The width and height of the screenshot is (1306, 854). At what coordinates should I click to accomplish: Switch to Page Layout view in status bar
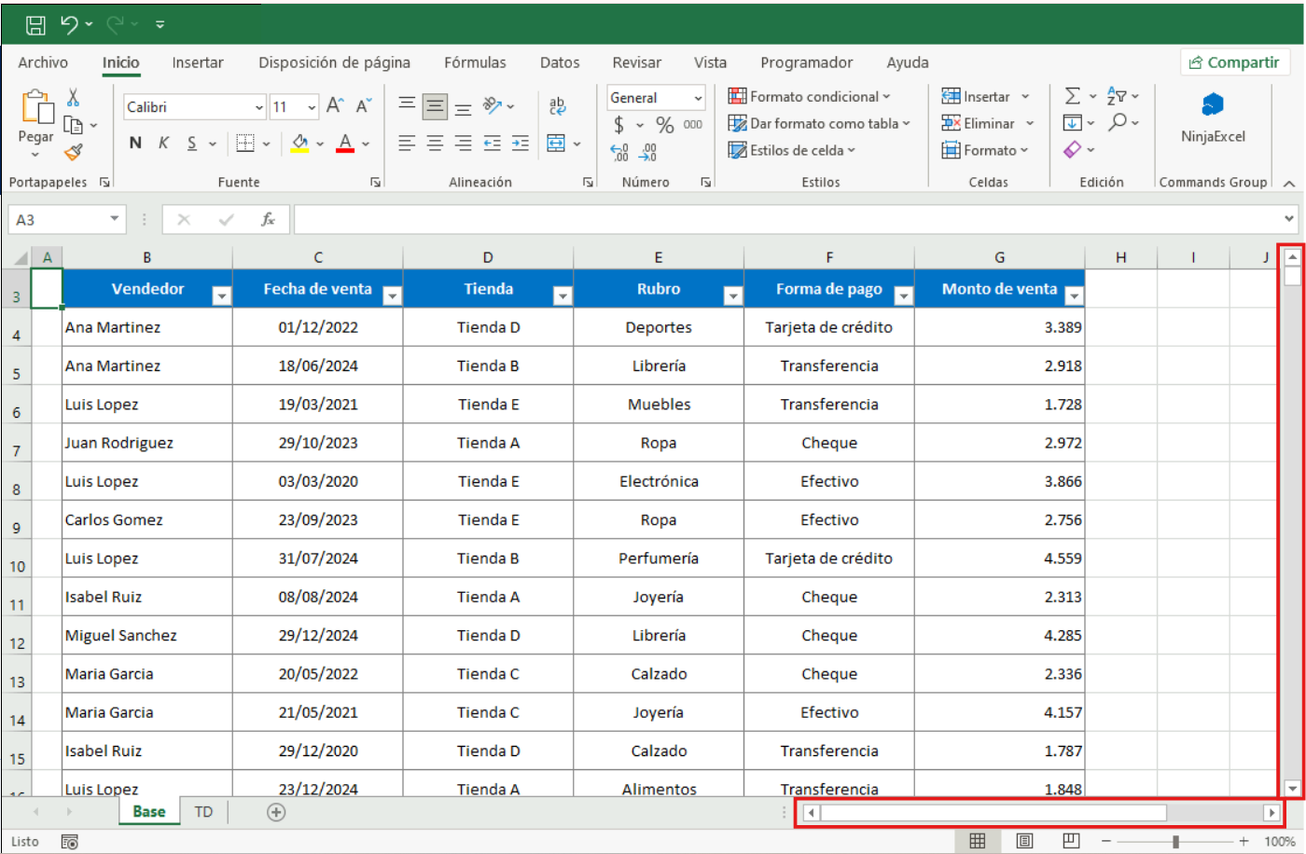[x=1024, y=841]
